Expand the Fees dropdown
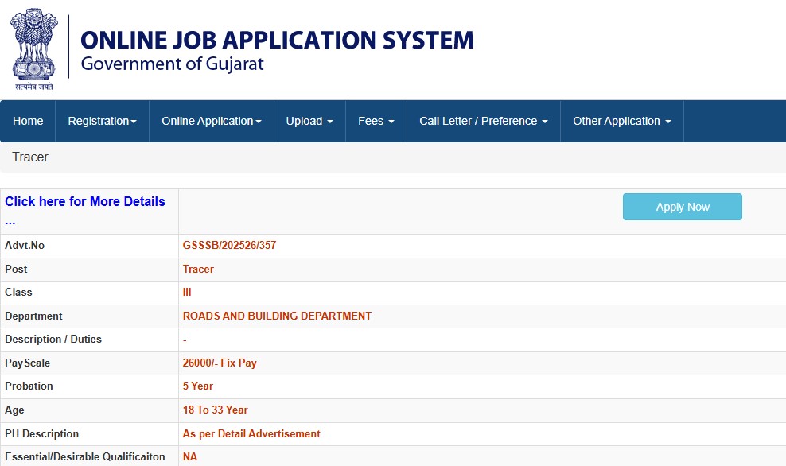The height and width of the screenshot is (466, 786). click(x=375, y=121)
